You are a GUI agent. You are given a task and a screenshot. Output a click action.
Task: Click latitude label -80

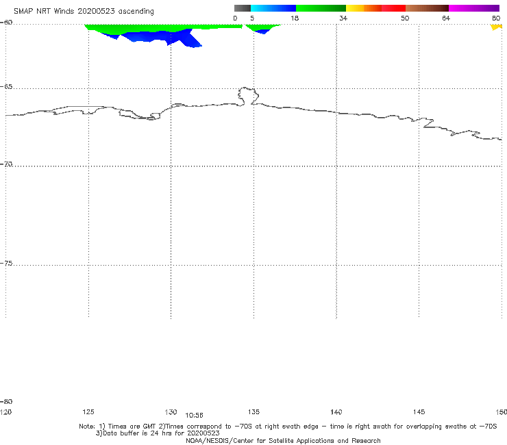6,401
